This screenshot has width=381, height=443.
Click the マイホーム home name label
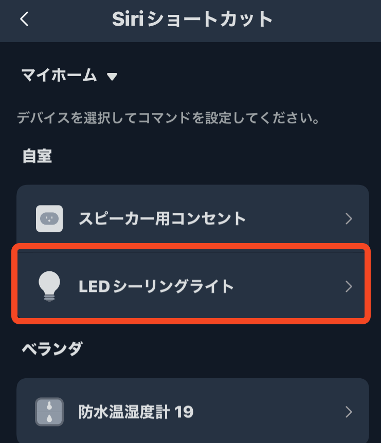tap(59, 76)
